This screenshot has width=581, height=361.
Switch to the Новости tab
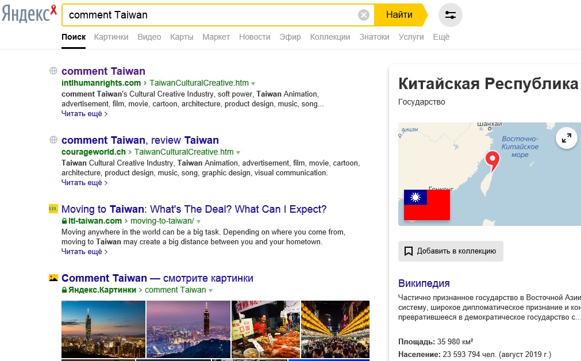point(255,37)
